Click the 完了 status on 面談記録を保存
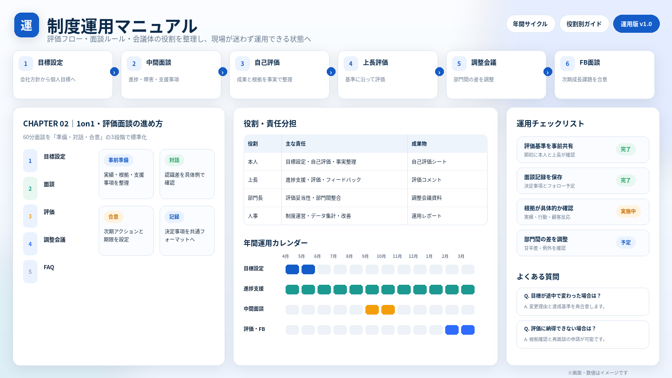Viewport: 672px width, 378px height. [626, 181]
